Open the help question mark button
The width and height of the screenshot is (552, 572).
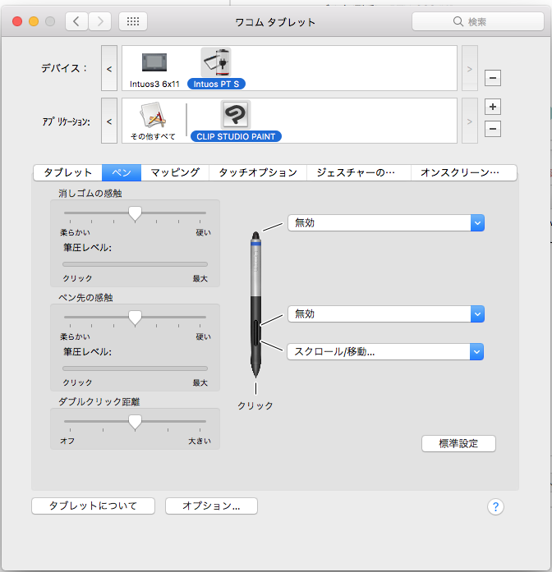[494, 506]
